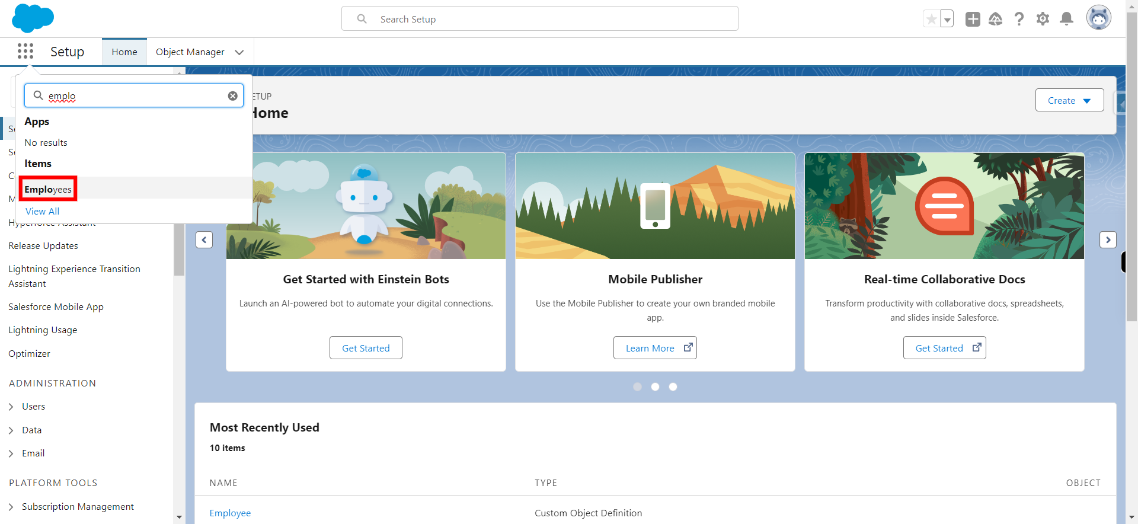Click the Get Started with Einstein Bots heading

pos(366,279)
